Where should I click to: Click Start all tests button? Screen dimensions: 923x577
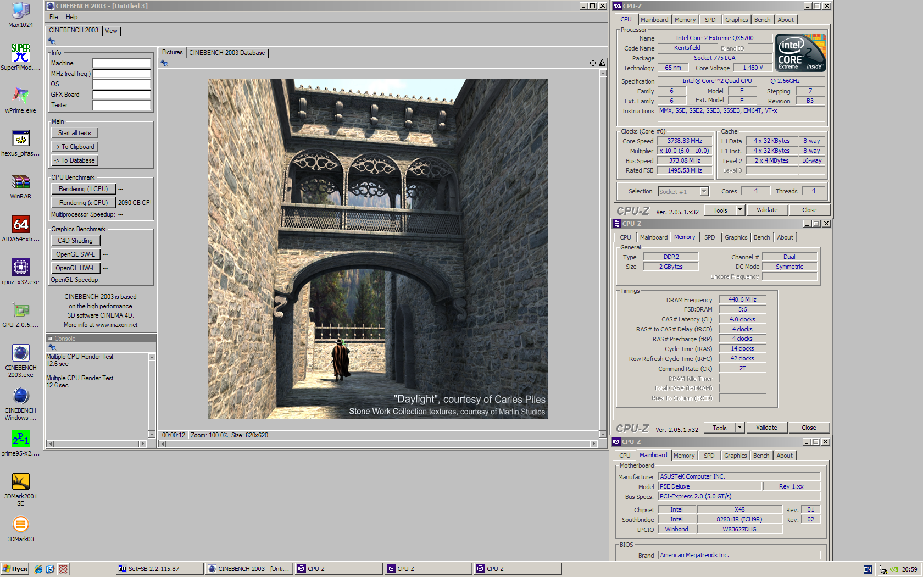click(75, 133)
